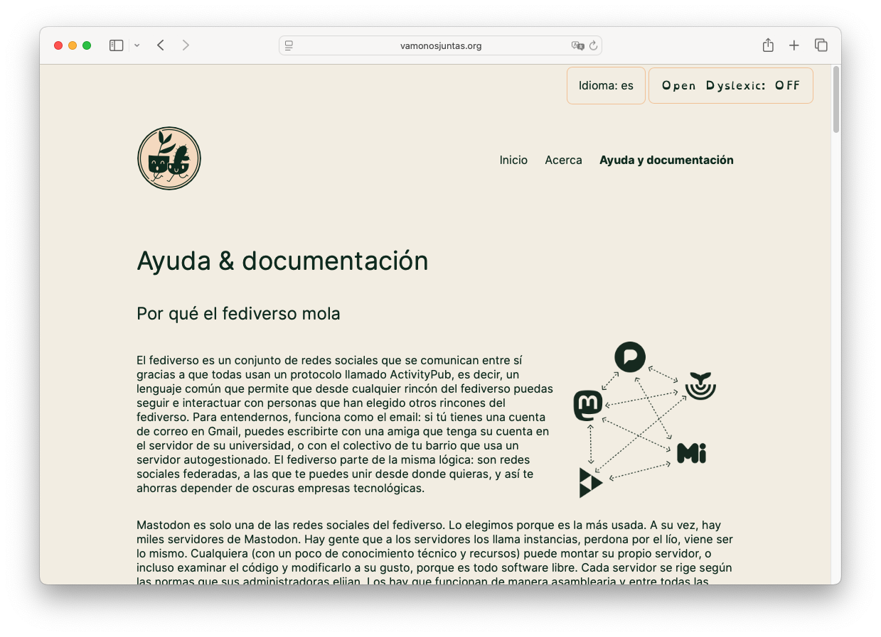Click the page reader icon in address bar
This screenshot has width=881, height=637.
coord(289,45)
